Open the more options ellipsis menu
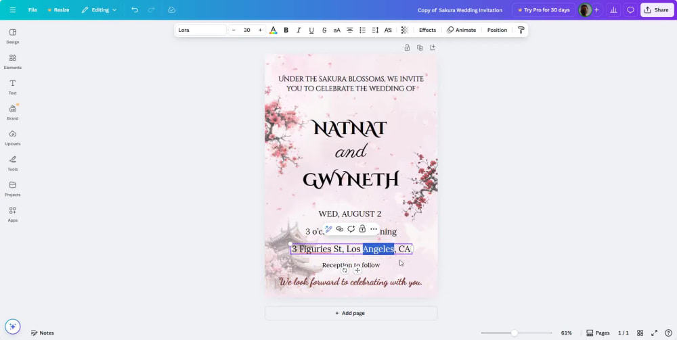Image resolution: width=677 pixels, height=340 pixels. point(374,229)
